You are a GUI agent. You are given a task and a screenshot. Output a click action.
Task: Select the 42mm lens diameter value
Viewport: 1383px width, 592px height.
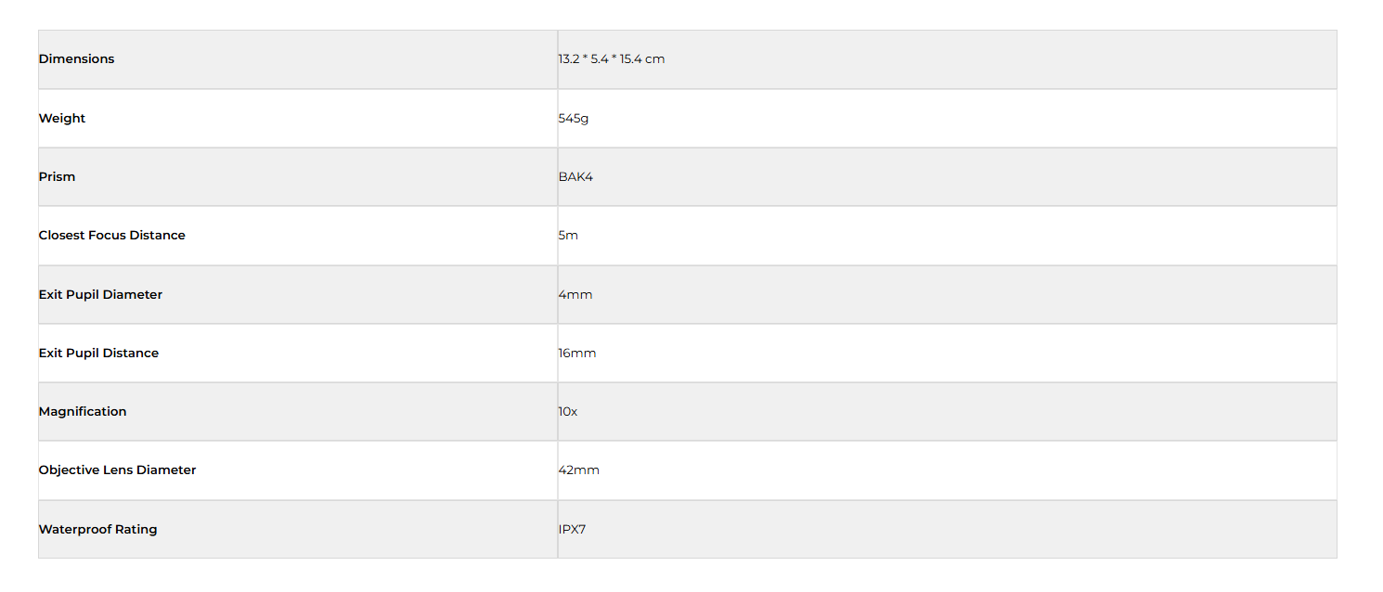point(579,470)
